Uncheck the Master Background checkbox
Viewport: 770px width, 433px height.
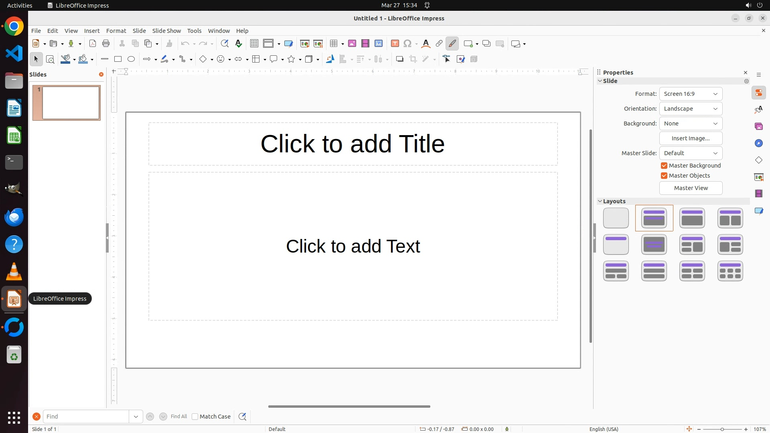(x=664, y=166)
